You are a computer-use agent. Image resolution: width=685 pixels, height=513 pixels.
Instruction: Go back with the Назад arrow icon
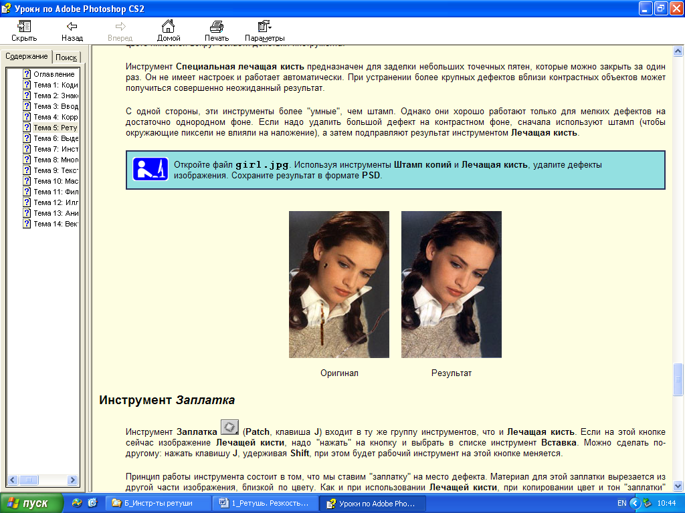click(72, 27)
